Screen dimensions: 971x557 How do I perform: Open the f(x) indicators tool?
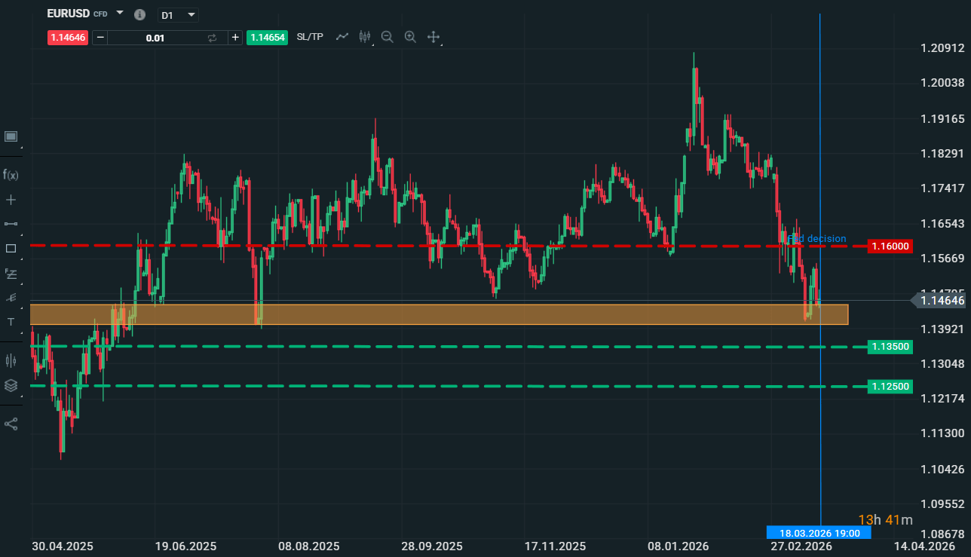tap(11, 175)
